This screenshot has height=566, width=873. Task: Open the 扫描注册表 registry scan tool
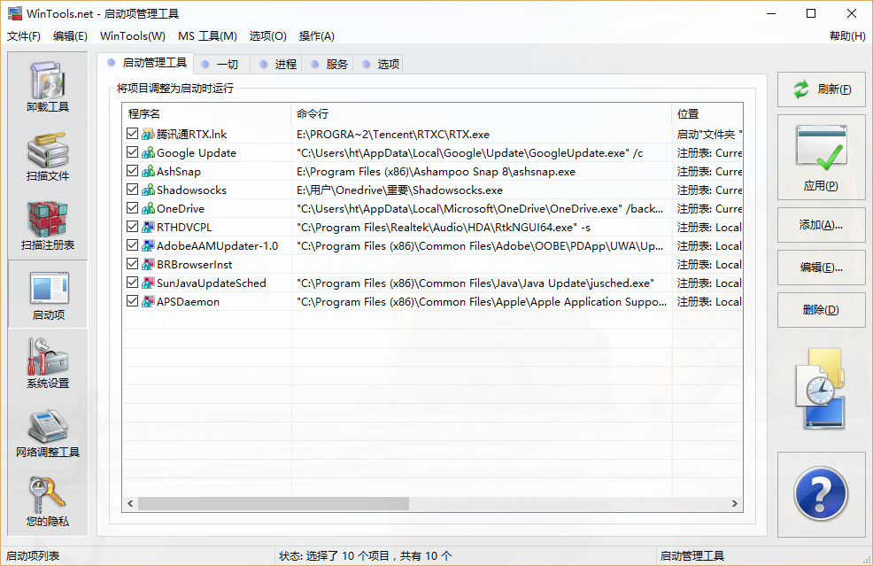click(x=48, y=225)
